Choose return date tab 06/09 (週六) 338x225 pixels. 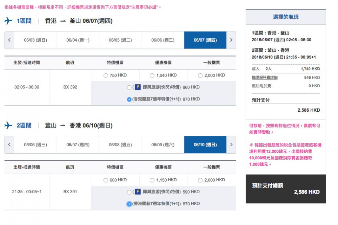point(163,144)
